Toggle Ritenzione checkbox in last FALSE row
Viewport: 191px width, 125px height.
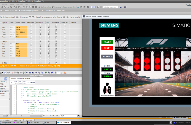tap(31, 56)
